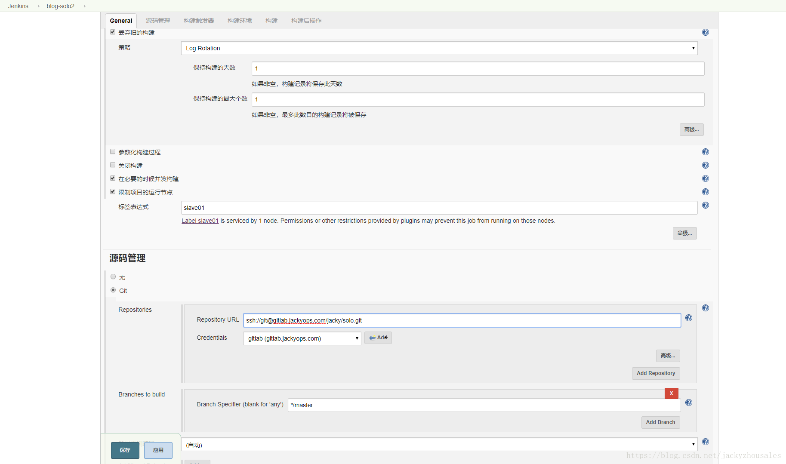Delete branch with the red X button
Viewport: 786px width, 464px height.
[671, 393]
